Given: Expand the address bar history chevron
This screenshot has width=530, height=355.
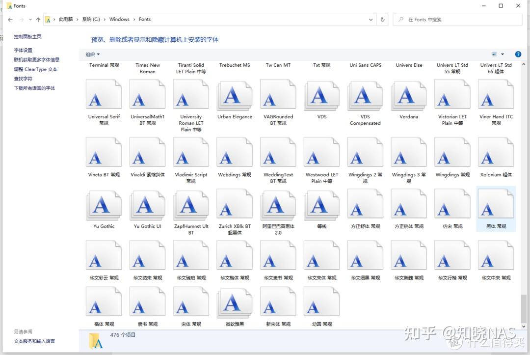Looking at the screenshot, I should click(x=371, y=19).
